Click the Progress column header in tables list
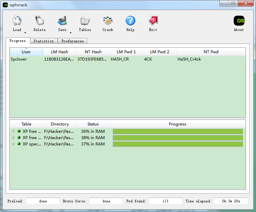This screenshot has width=256, height=212. [178, 124]
